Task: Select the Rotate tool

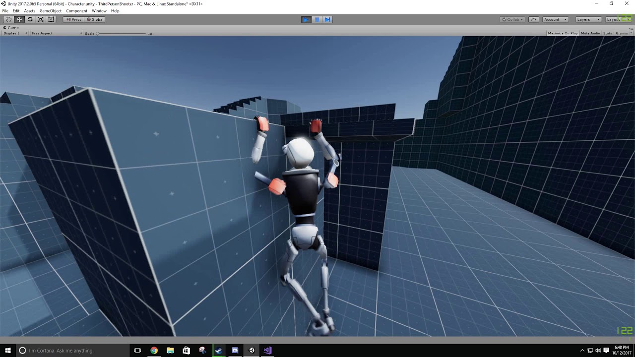Action: tap(30, 19)
